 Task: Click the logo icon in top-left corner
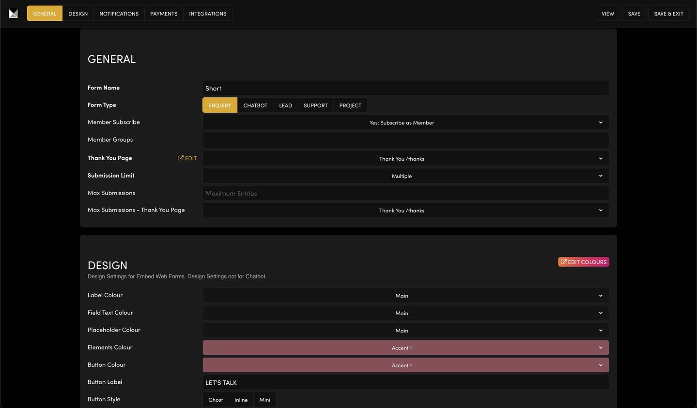14,14
